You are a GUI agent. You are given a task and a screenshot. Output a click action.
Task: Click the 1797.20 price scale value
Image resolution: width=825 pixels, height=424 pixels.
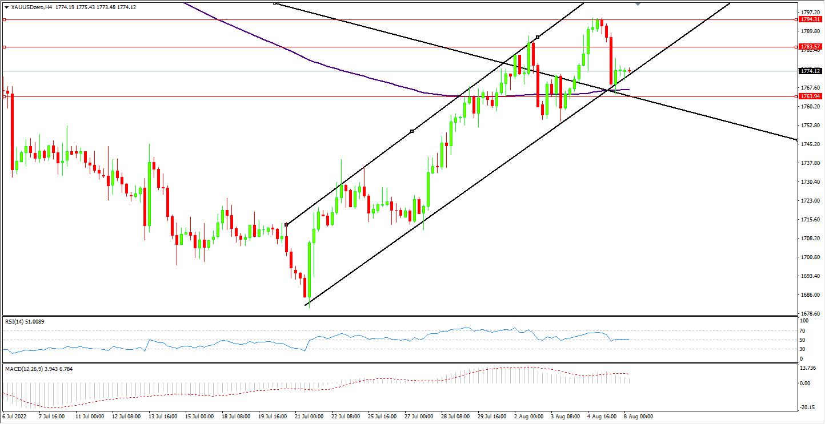pyautogui.click(x=811, y=12)
